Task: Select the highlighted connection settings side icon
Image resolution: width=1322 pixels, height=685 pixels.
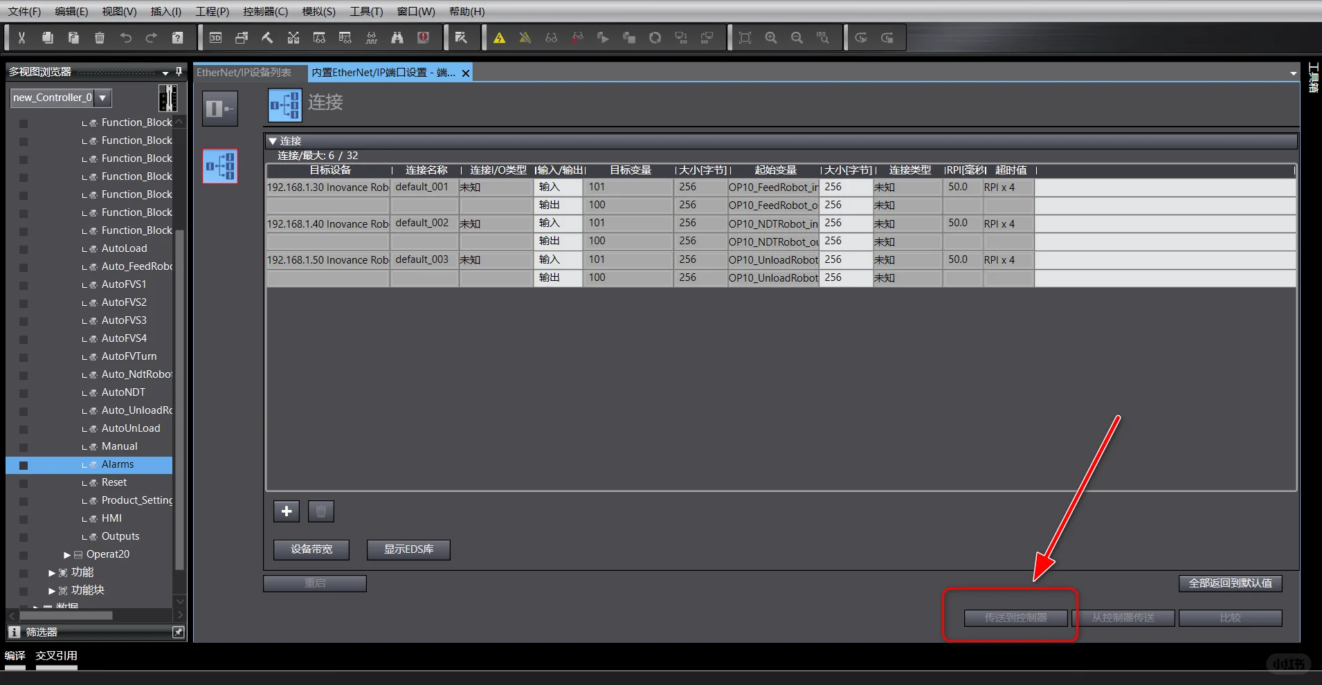Action: click(220, 166)
